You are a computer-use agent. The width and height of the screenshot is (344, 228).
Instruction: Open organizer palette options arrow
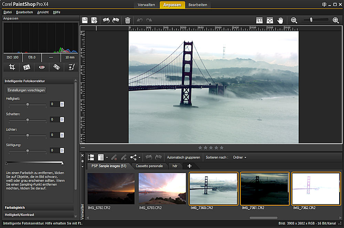(83, 167)
